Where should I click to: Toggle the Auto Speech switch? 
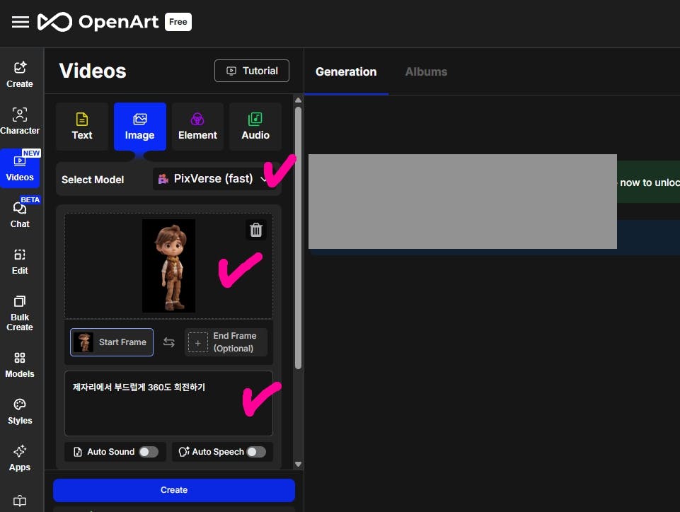pyautogui.click(x=256, y=452)
